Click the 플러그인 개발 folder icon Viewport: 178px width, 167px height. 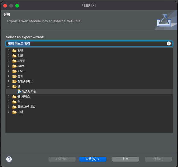point(14,107)
